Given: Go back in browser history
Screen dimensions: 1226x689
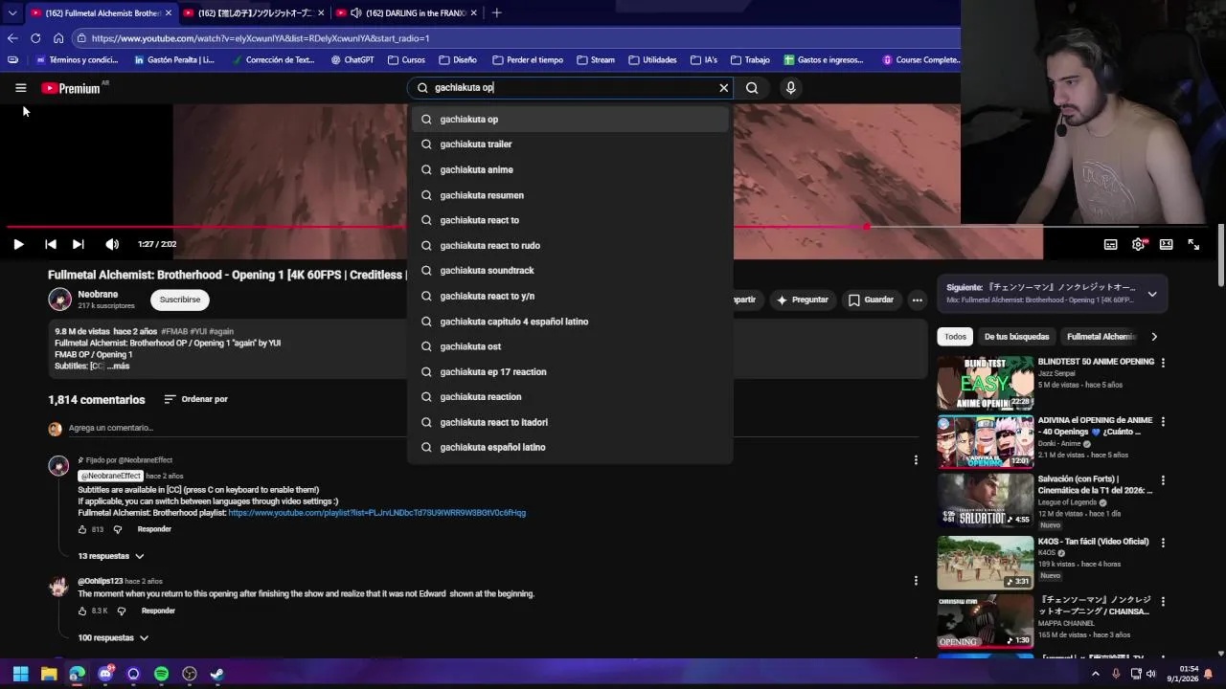Looking at the screenshot, I should [x=11, y=38].
